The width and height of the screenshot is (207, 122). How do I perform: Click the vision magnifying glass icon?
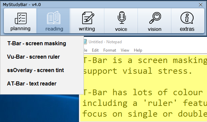(155, 18)
